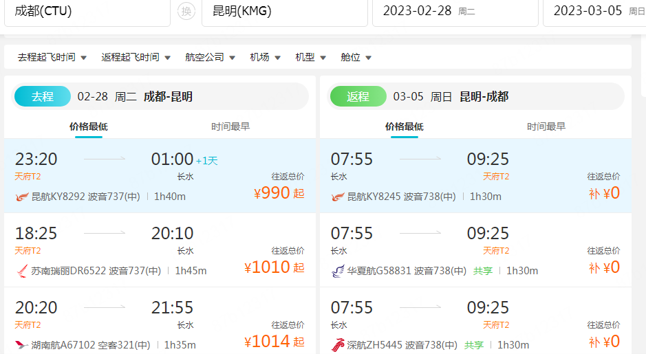
Task: Click 空客321(中) aircraft type on A67102
Action: [124, 345]
